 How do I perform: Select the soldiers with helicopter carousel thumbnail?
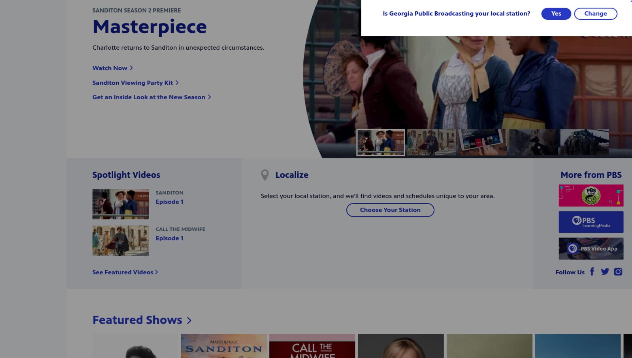tap(584, 142)
